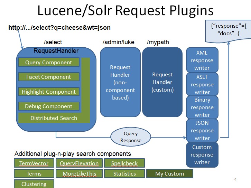251x188 pixels.
Task: Click the Query Component box
Action: tap(49, 62)
